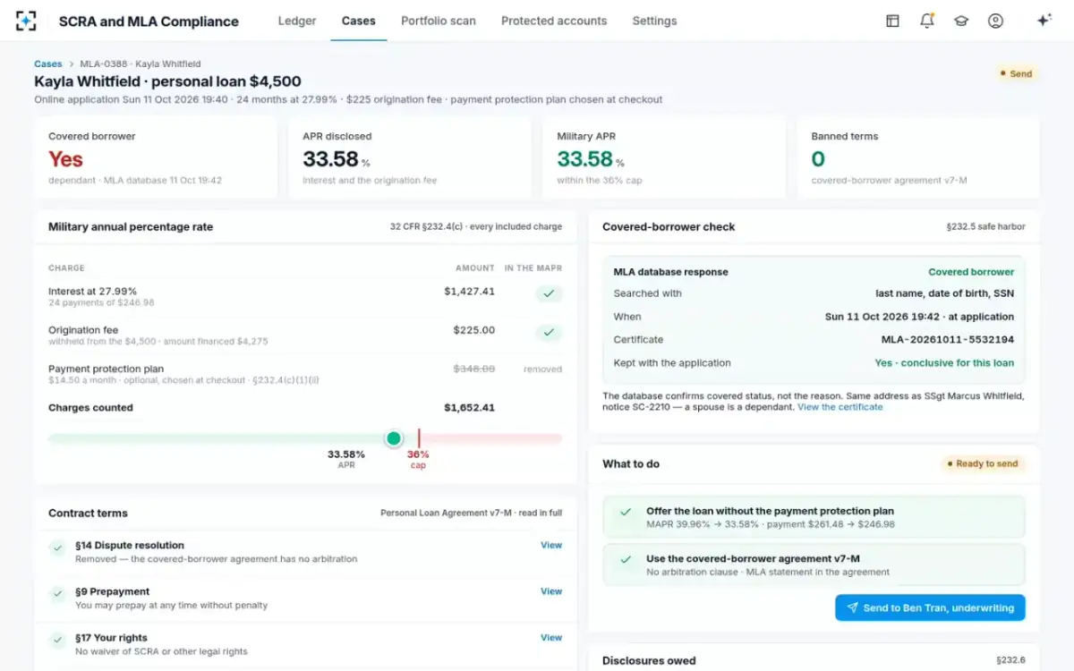Open the Portfolio scan tab
The height and width of the screenshot is (671, 1074).
(439, 21)
